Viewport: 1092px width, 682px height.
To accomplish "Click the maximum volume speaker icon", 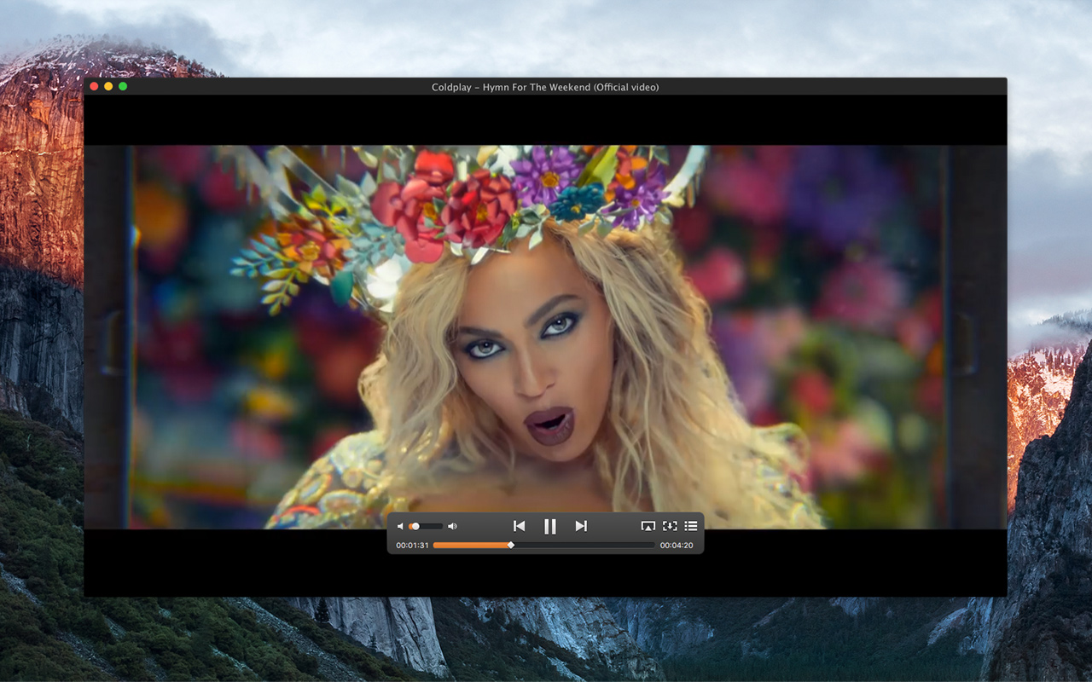I will [x=452, y=526].
